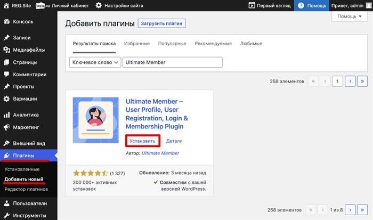Click the Пользователи user icon
The image size is (373, 220).
pyautogui.click(x=6, y=203)
